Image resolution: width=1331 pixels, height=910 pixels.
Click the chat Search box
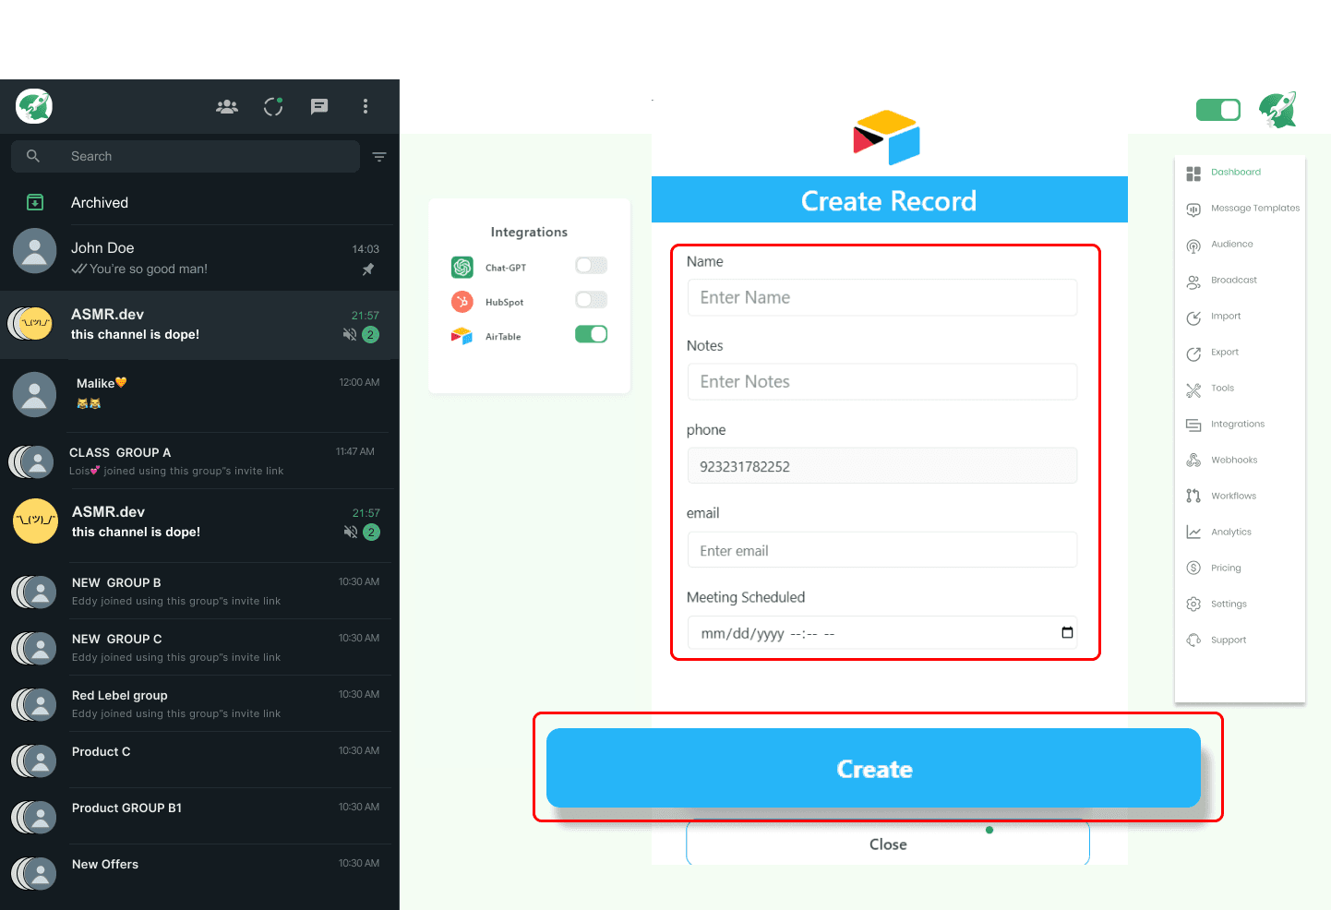pos(186,157)
